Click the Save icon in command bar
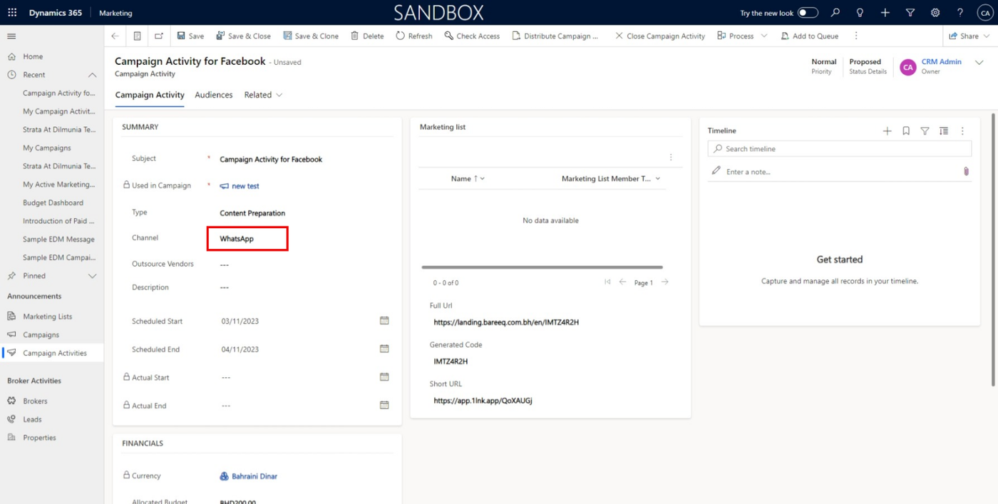The width and height of the screenshot is (998, 504). [181, 36]
